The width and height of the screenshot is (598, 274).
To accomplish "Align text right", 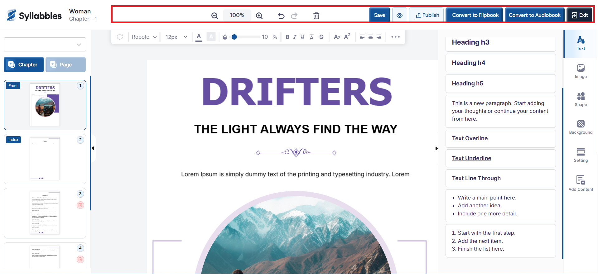I will click(x=379, y=37).
